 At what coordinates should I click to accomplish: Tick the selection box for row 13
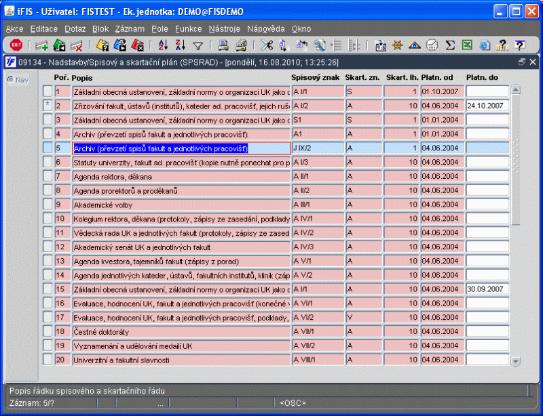click(x=48, y=261)
